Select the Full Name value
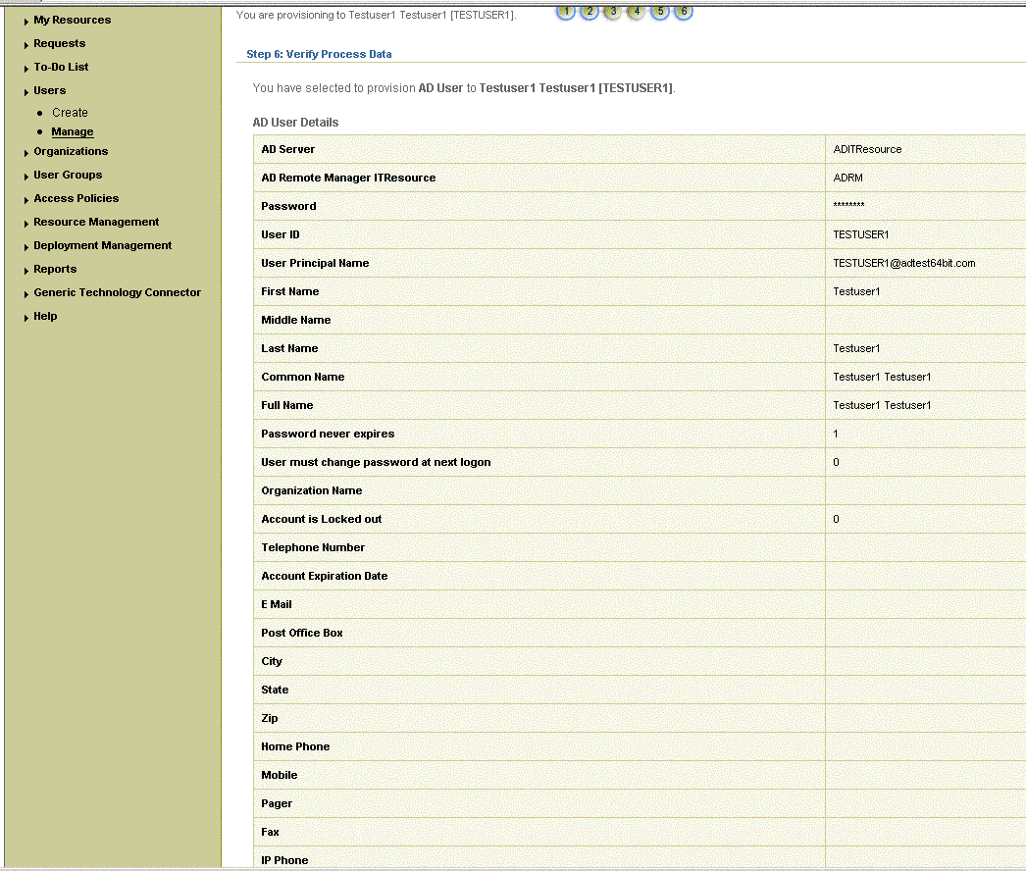1026x871 pixels. pos(882,405)
